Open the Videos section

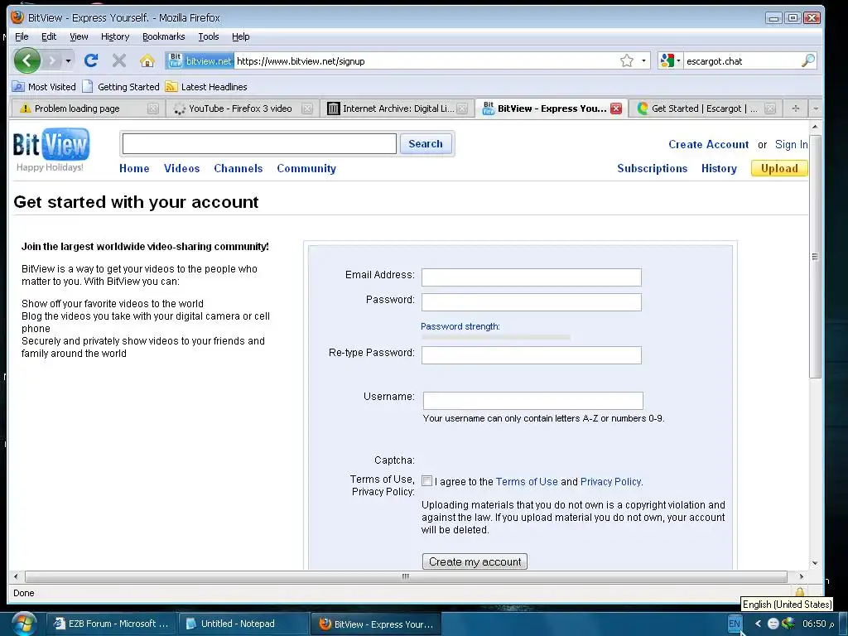(x=181, y=169)
